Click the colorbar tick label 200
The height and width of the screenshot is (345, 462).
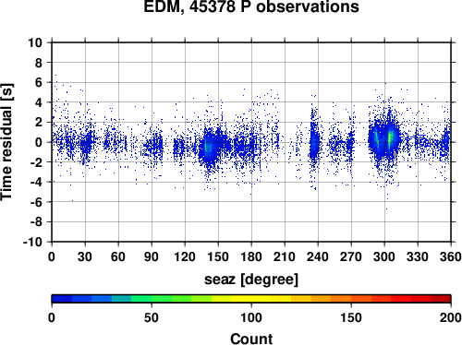click(x=451, y=317)
